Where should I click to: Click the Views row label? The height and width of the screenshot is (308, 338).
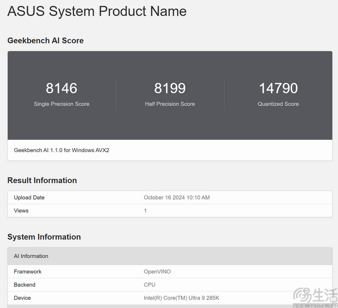pyautogui.click(x=21, y=211)
